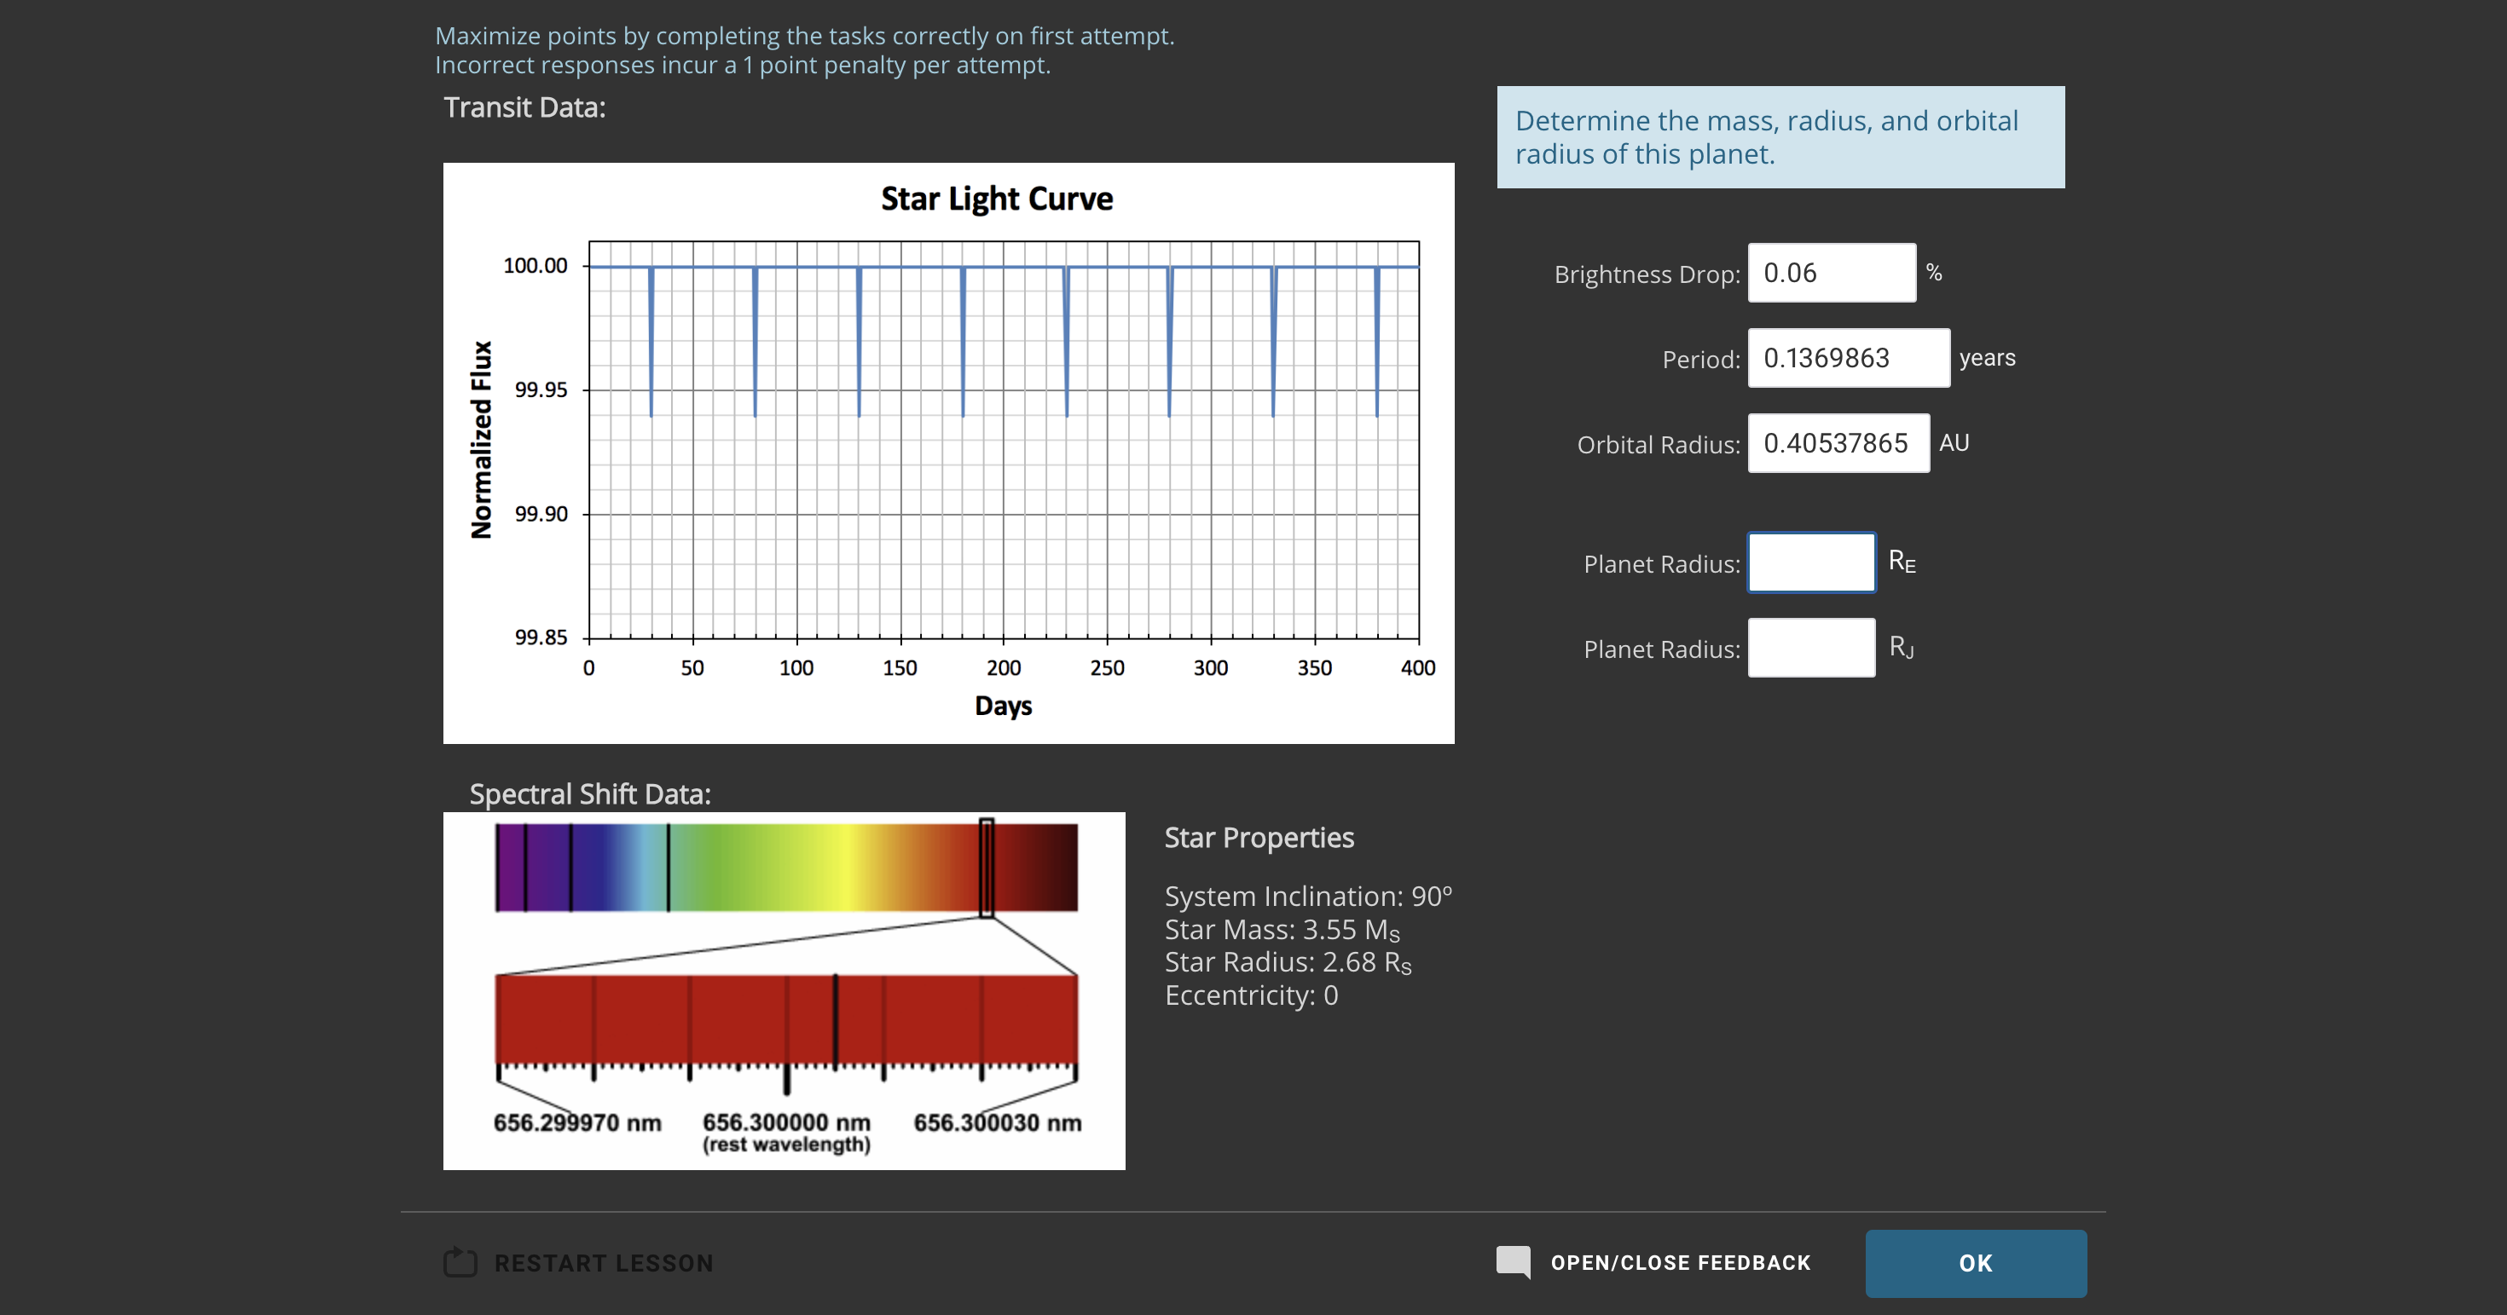The width and height of the screenshot is (2507, 1315).
Task: Click the feedback speech bubble icon
Action: coord(1513,1261)
